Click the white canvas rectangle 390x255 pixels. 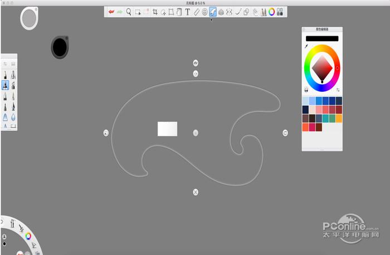[x=167, y=129]
